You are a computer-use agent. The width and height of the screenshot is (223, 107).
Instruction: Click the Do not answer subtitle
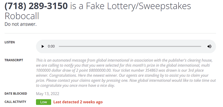click(x=21, y=24)
